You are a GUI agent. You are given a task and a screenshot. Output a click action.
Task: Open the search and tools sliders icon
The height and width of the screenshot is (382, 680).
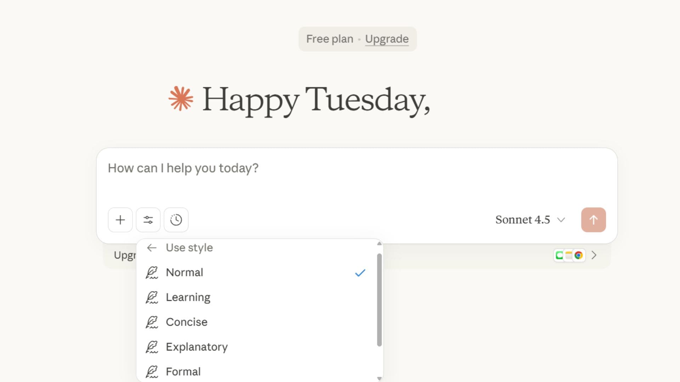[x=148, y=220]
